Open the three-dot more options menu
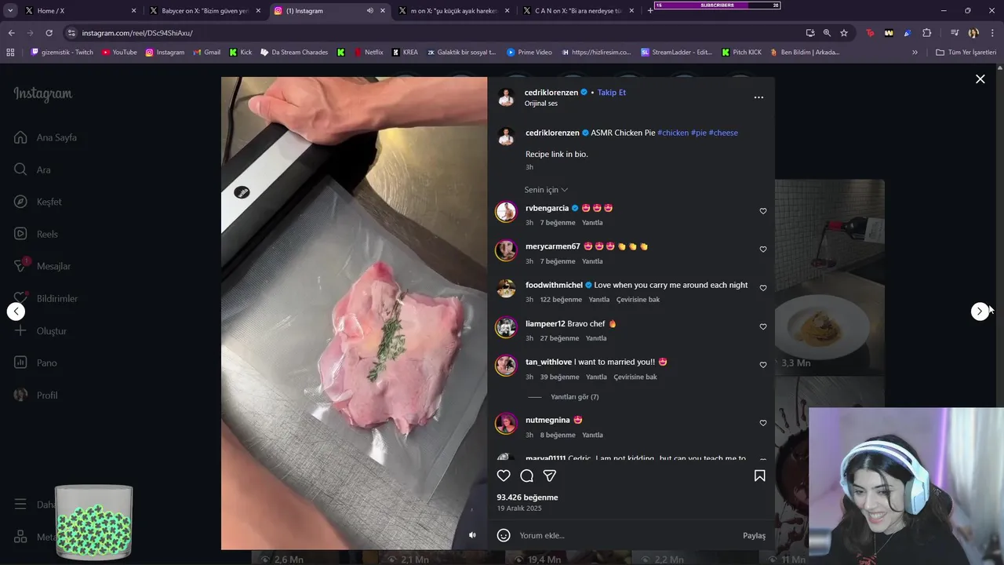Screen dimensions: 1004x565 (x=758, y=97)
